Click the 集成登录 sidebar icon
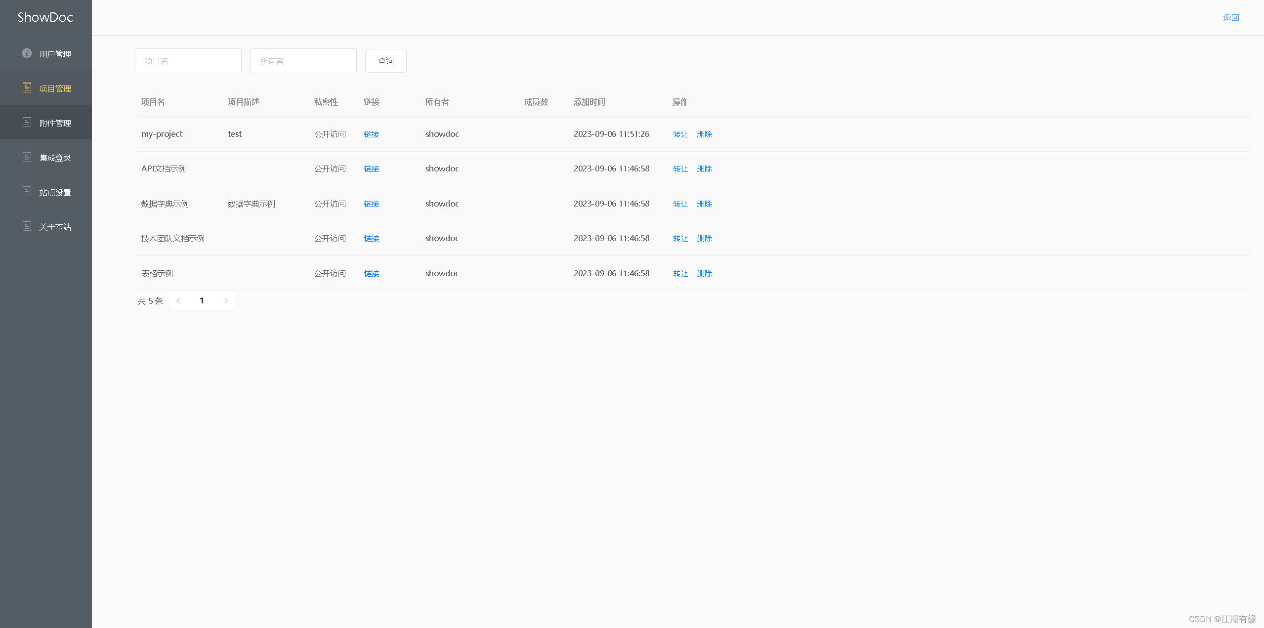The image size is (1264, 628). (27, 157)
